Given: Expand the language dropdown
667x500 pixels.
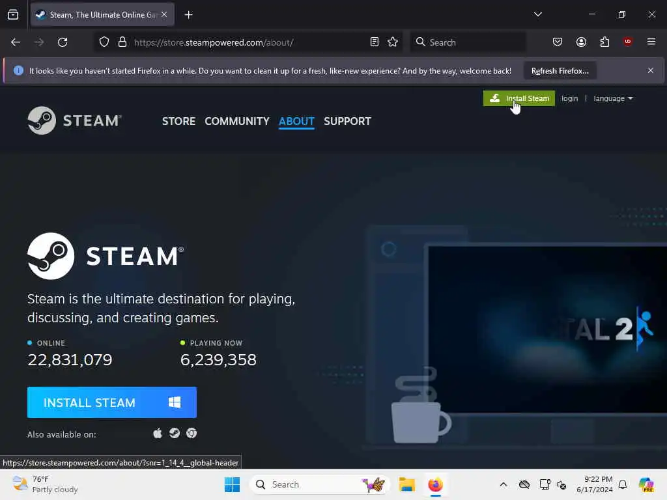Looking at the screenshot, I should [x=613, y=98].
